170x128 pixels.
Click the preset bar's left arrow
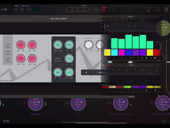[86, 72]
